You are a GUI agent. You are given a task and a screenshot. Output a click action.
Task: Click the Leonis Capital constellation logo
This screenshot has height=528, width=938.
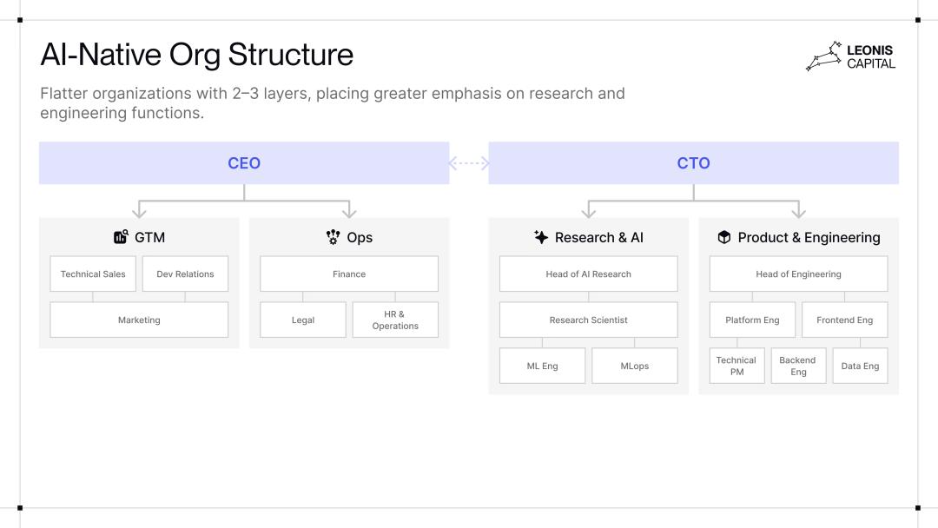[x=822, y=56]
